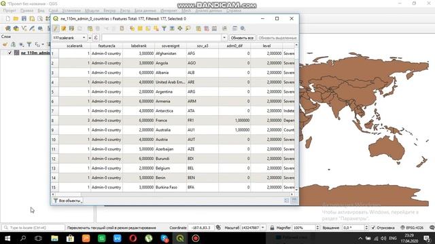Move selection to top icon

172,28
